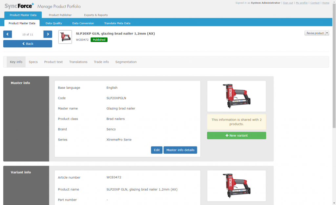
Task: Add a New variant
Action: [237, 135]
